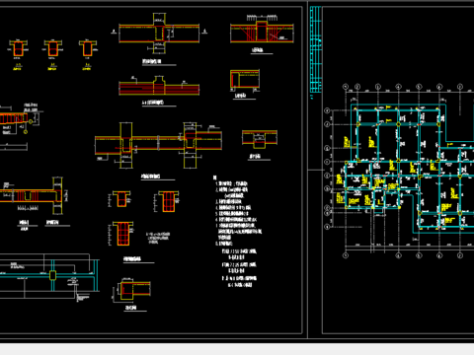This screenshot has width=474, height=355.
Task: Click small rectangular detail with red vertical bar
Action: point(245,79)
